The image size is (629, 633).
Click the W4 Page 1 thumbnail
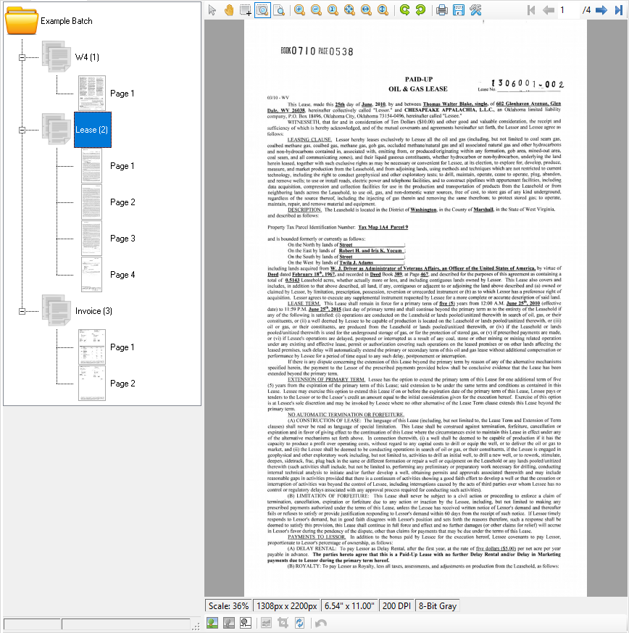[x=92, y=94]
